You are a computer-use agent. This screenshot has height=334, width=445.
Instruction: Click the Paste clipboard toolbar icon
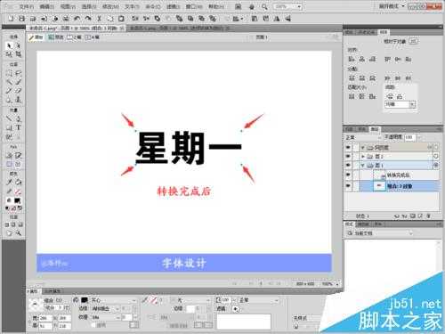point(121,19)
